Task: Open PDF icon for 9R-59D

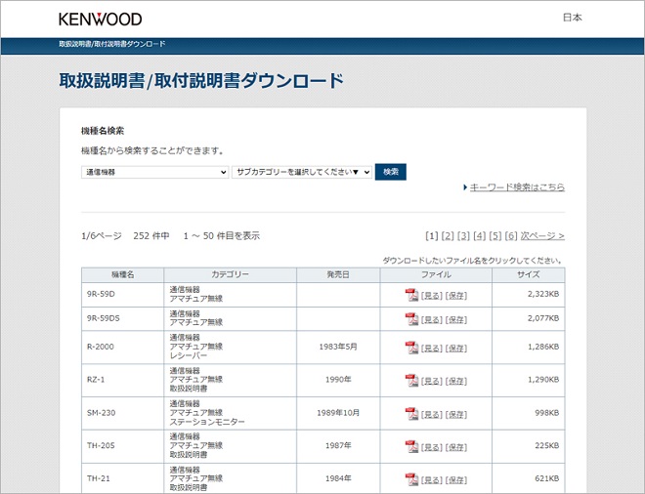Action: [x=411, y=295]
